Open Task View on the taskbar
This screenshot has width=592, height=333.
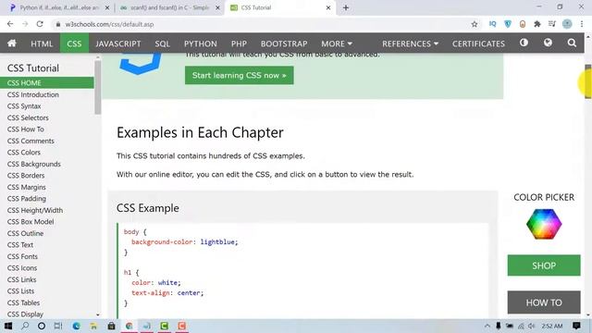click(57, 326)
